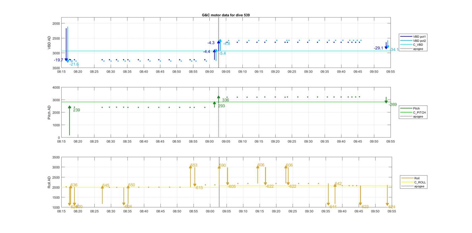Click the dashed apogee line in the Roll plot
Screen dimensions: 472x233
click(219, 182)
